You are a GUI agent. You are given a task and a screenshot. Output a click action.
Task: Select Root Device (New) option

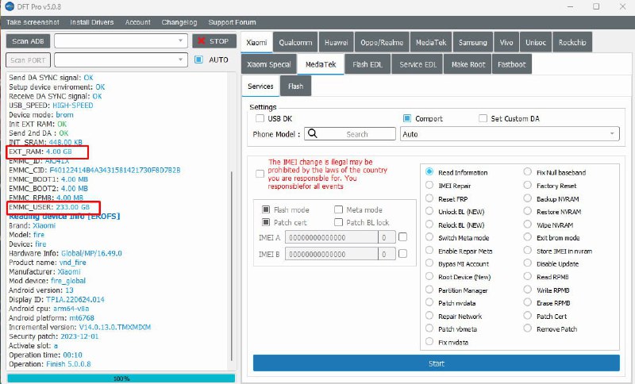[429, 276]
